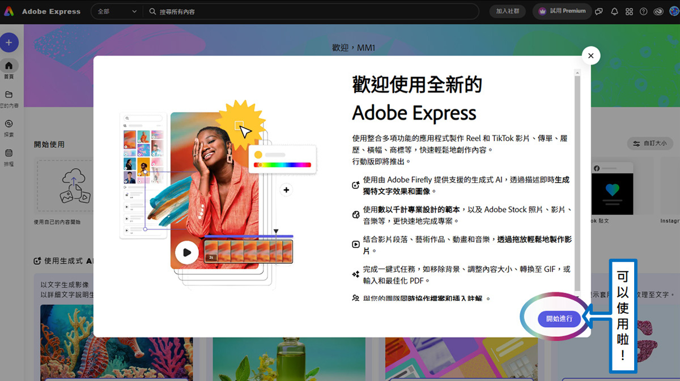Click the 開始進行 button

coord(559,319)
